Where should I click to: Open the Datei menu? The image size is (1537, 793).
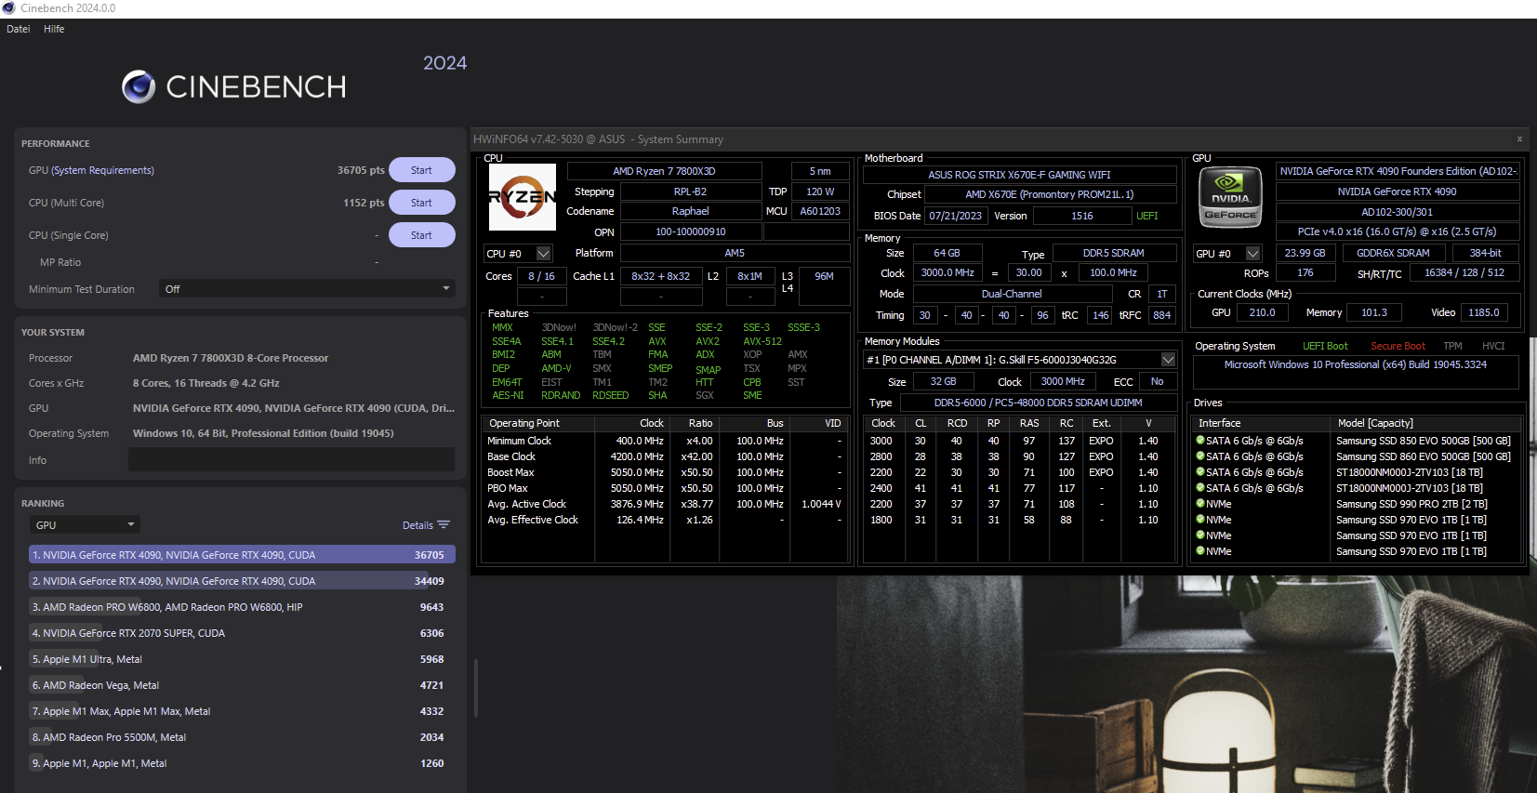pyautogui.click(x=19, y=29)
